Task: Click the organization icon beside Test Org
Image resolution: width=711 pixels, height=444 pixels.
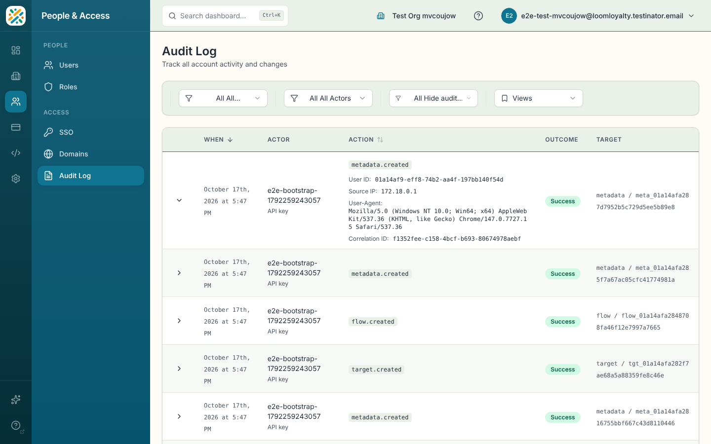Action: (x=381, y=16)
